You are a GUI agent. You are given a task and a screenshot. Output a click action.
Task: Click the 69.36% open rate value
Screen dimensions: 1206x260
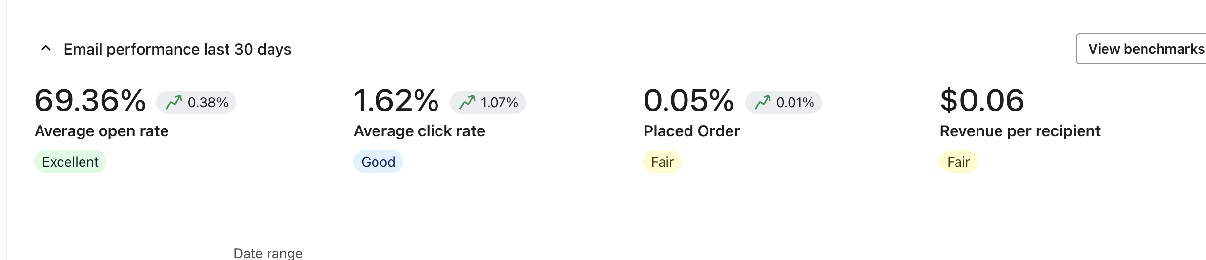90,101
